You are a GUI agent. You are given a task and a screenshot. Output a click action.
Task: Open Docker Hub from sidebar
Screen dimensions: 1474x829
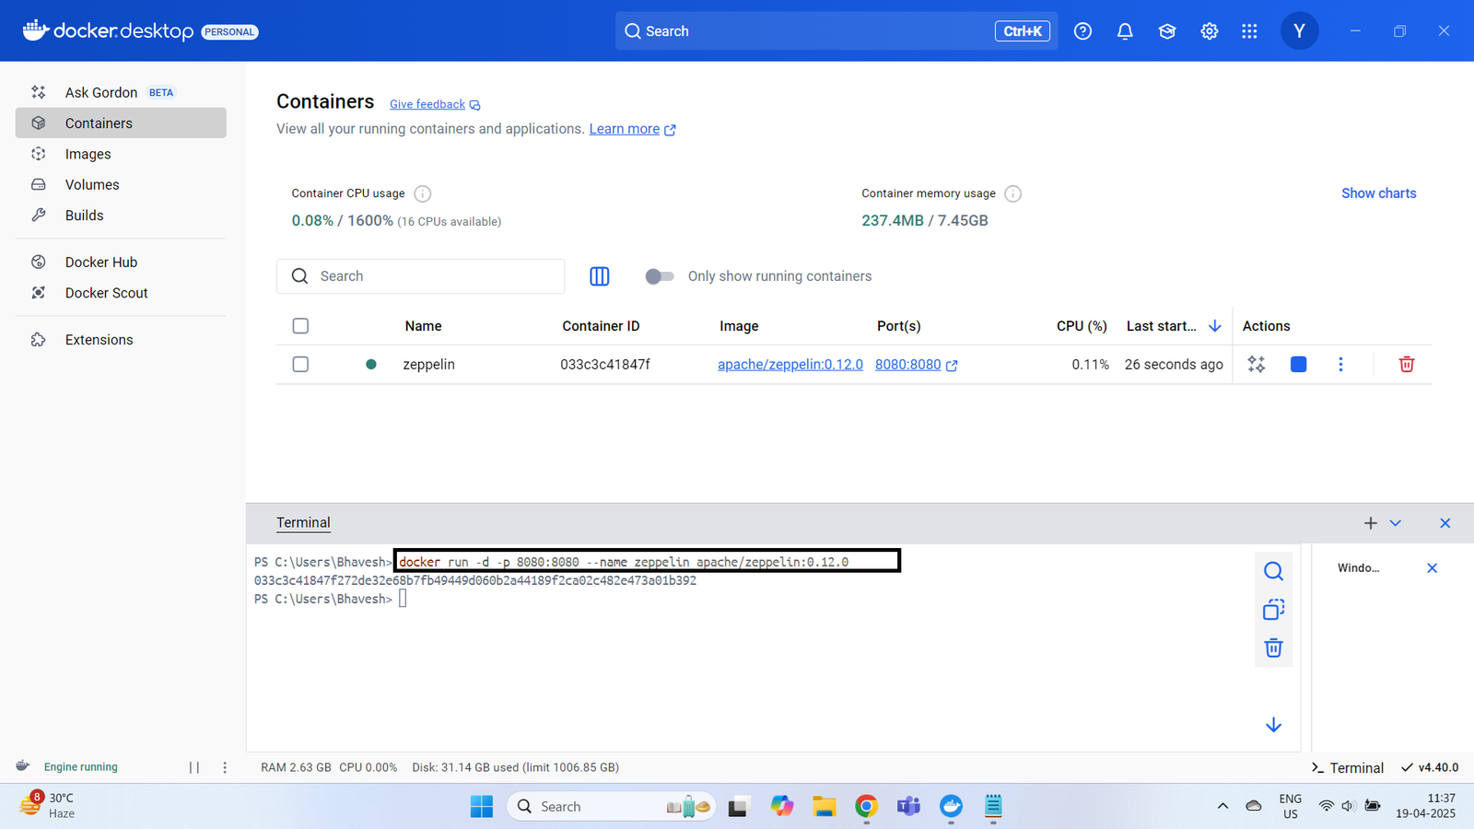click(121, 263)
